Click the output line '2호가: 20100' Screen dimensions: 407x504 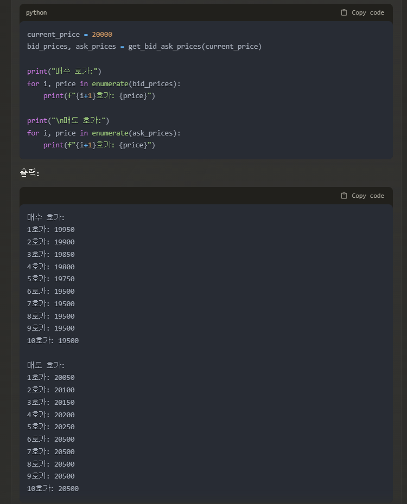[x=51, y=390]
